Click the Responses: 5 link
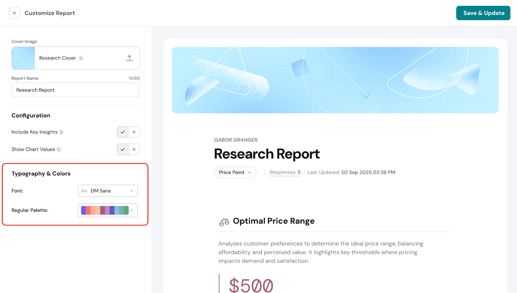Image resolution: width=517 pixels, height=293 pixels. click(x=285, y=172)
